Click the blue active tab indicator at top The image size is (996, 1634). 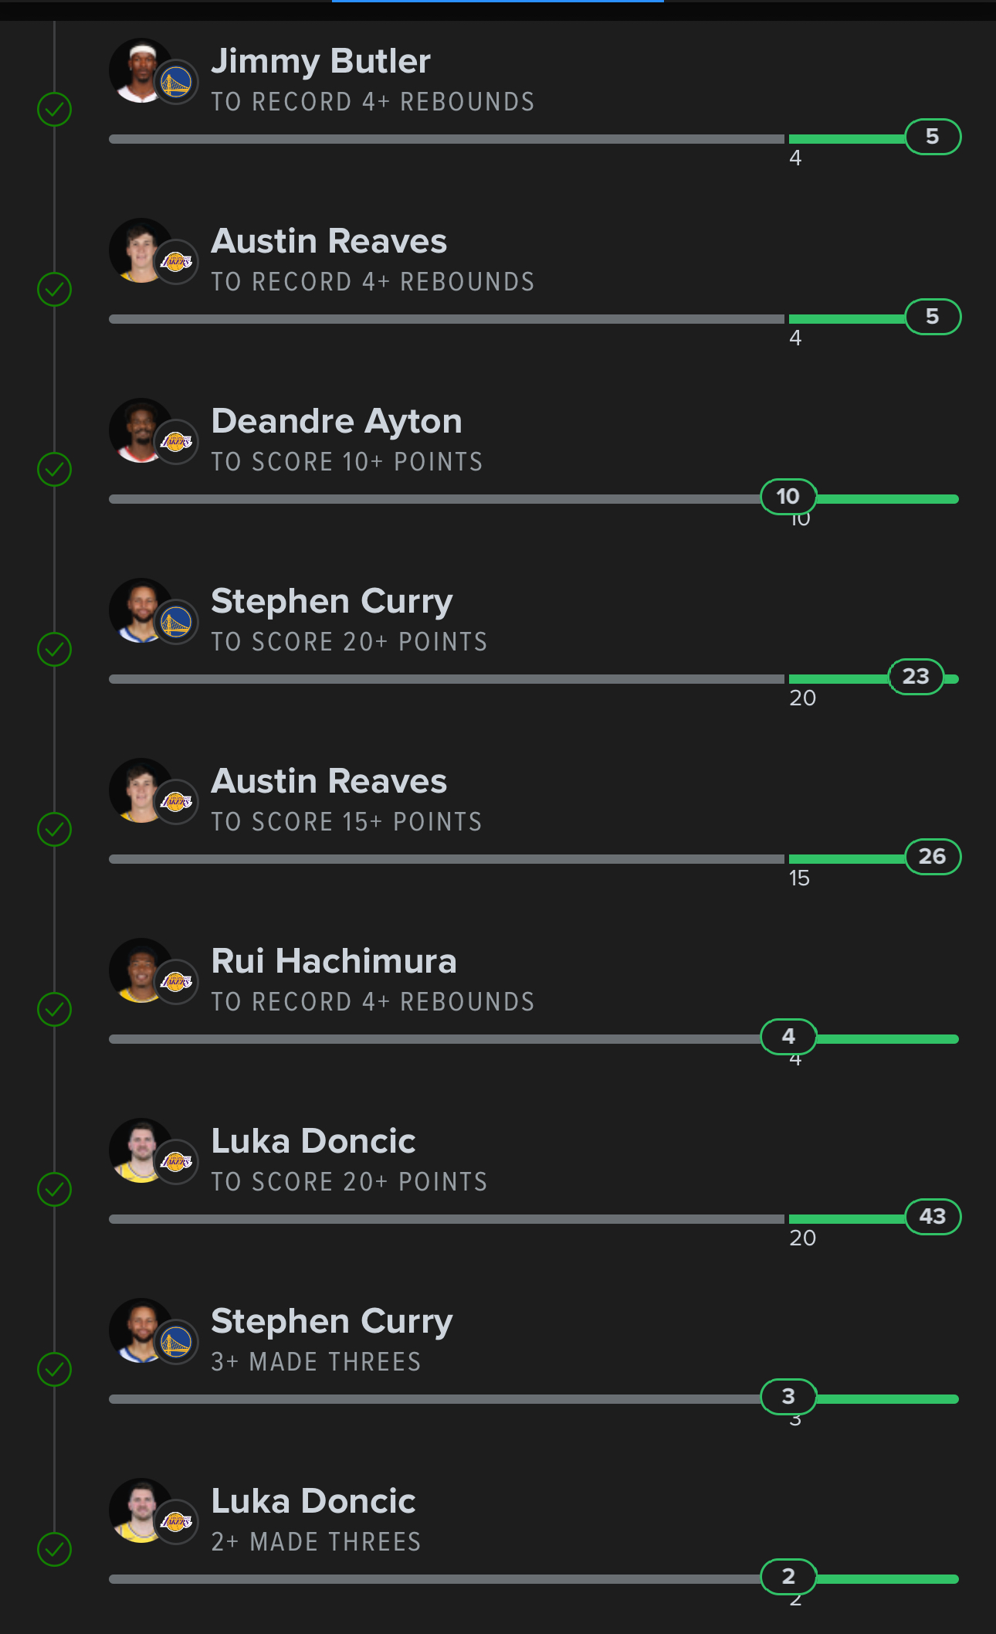pyautogui.click(x=497, y=2)
